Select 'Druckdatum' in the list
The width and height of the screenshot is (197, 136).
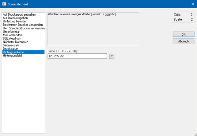[x=11, y=49]
